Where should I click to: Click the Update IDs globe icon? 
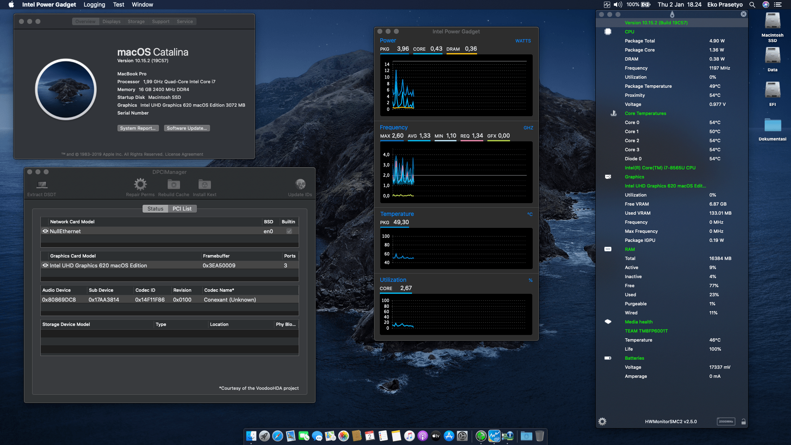click(300, 184)
